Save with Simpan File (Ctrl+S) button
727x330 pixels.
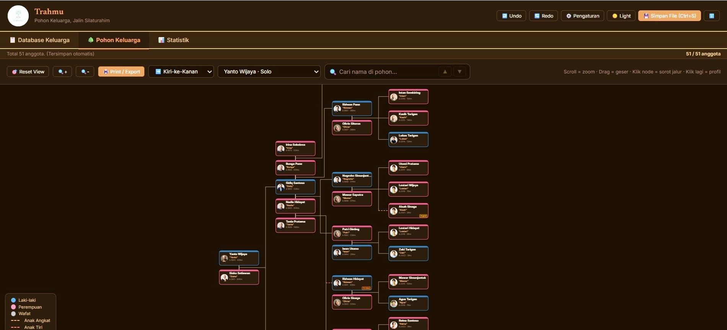click(670, 16)
